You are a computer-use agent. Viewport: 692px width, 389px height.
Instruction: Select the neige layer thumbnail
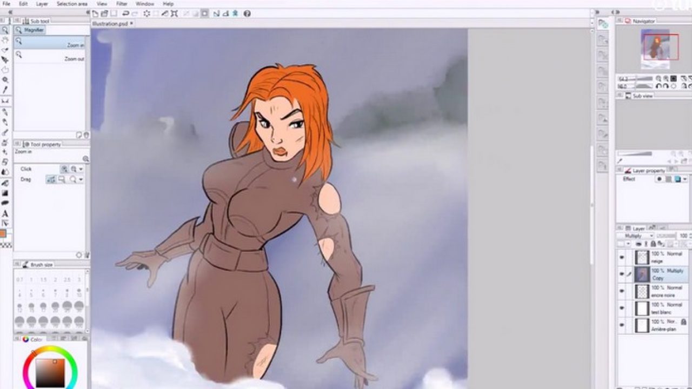pyautogui.click(x=642, y=257)
